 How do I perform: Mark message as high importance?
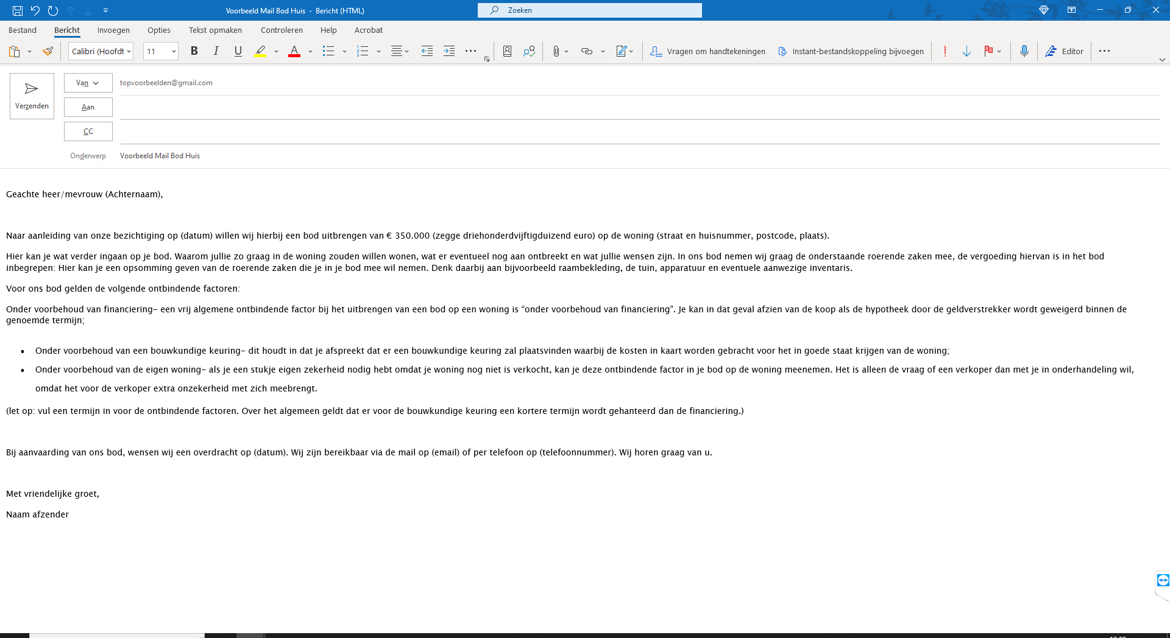click(945, 52)
